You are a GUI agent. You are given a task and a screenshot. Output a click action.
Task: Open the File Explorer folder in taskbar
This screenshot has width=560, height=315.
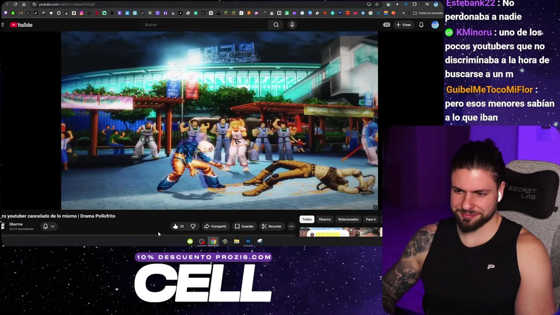[237, 241]
